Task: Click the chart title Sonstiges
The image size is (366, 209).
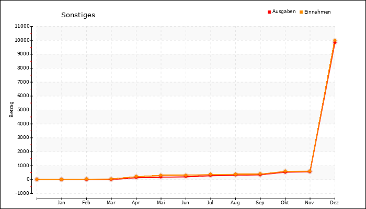Action: point(78,15)
